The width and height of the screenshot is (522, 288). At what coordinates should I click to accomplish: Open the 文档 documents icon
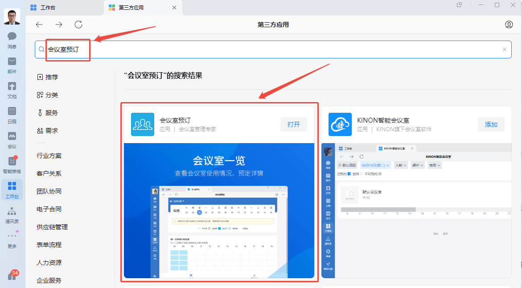(12, 90)
